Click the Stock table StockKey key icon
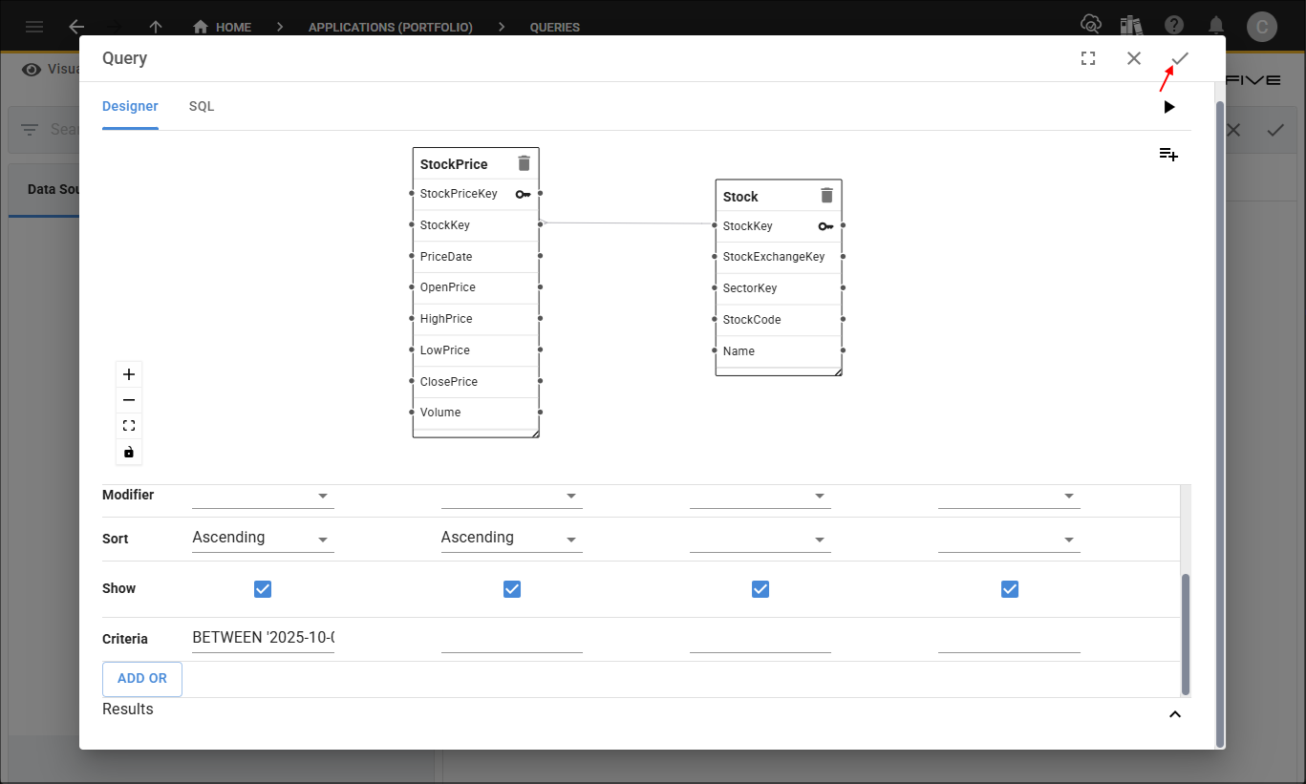1306x784 pixels. click(x=826, y=226)
